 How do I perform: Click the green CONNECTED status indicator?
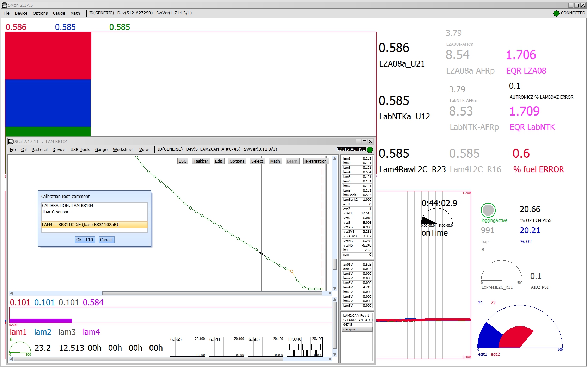coord(556,13)
